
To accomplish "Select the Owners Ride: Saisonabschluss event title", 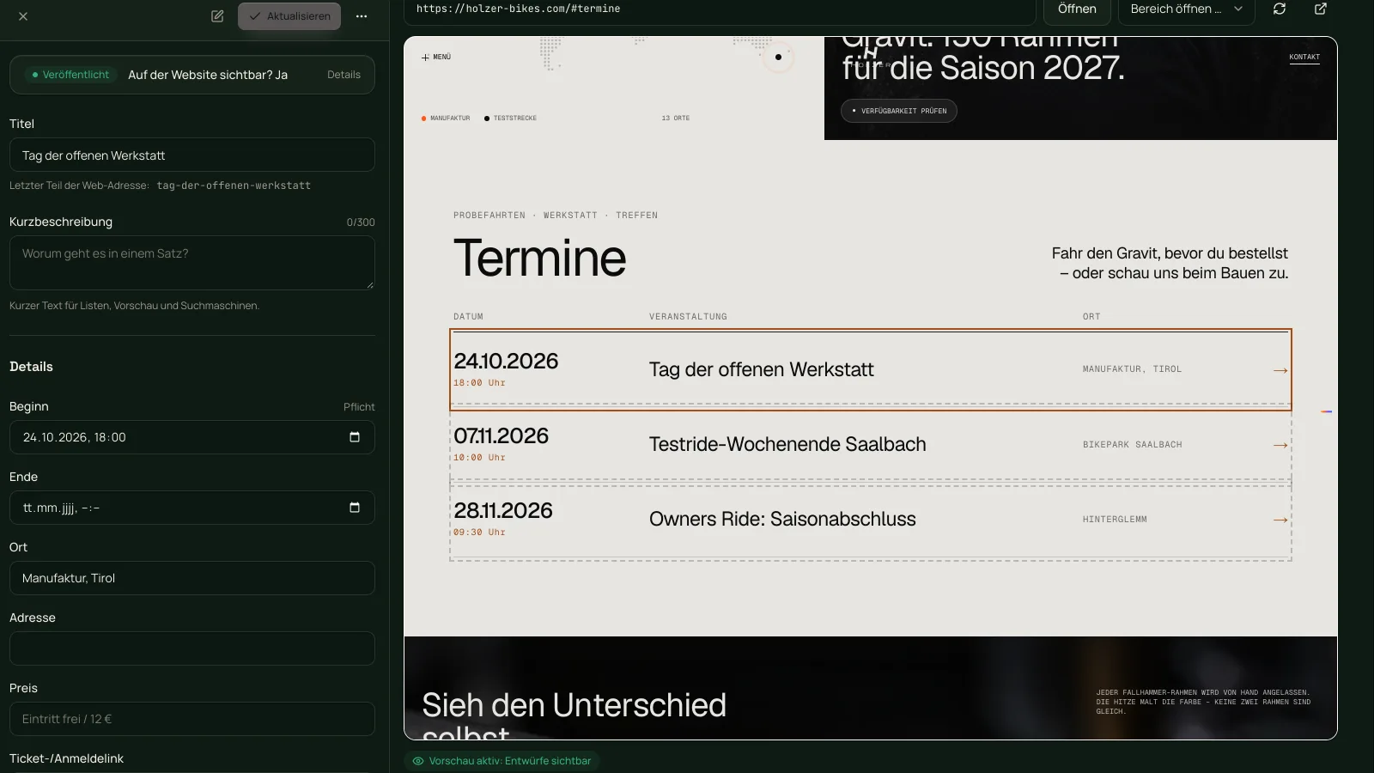I will click(782, 519).
